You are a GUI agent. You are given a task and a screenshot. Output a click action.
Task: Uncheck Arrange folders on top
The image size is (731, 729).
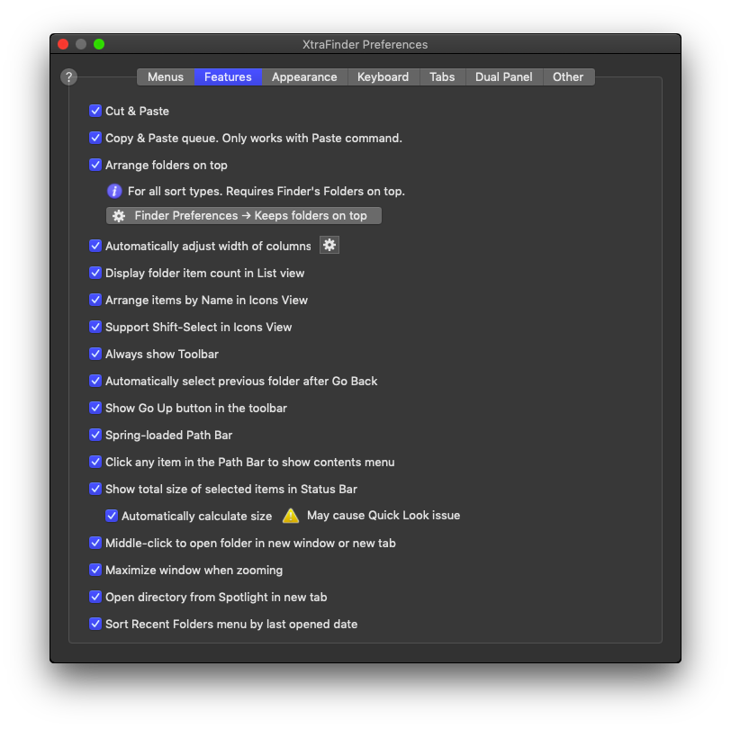[x=95, y=165]
